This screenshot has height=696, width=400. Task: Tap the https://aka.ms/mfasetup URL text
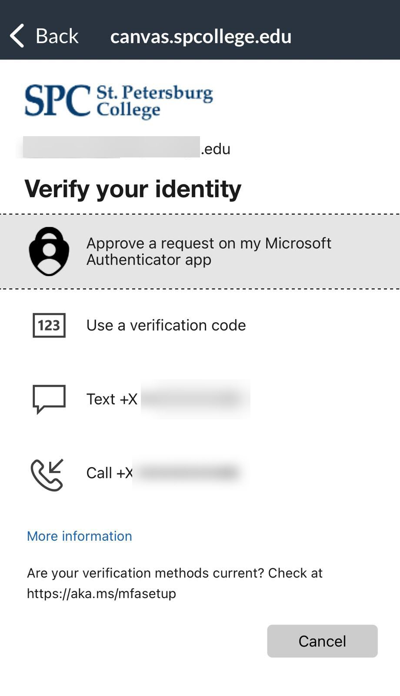pyautogui.click(x=102, y=593)
